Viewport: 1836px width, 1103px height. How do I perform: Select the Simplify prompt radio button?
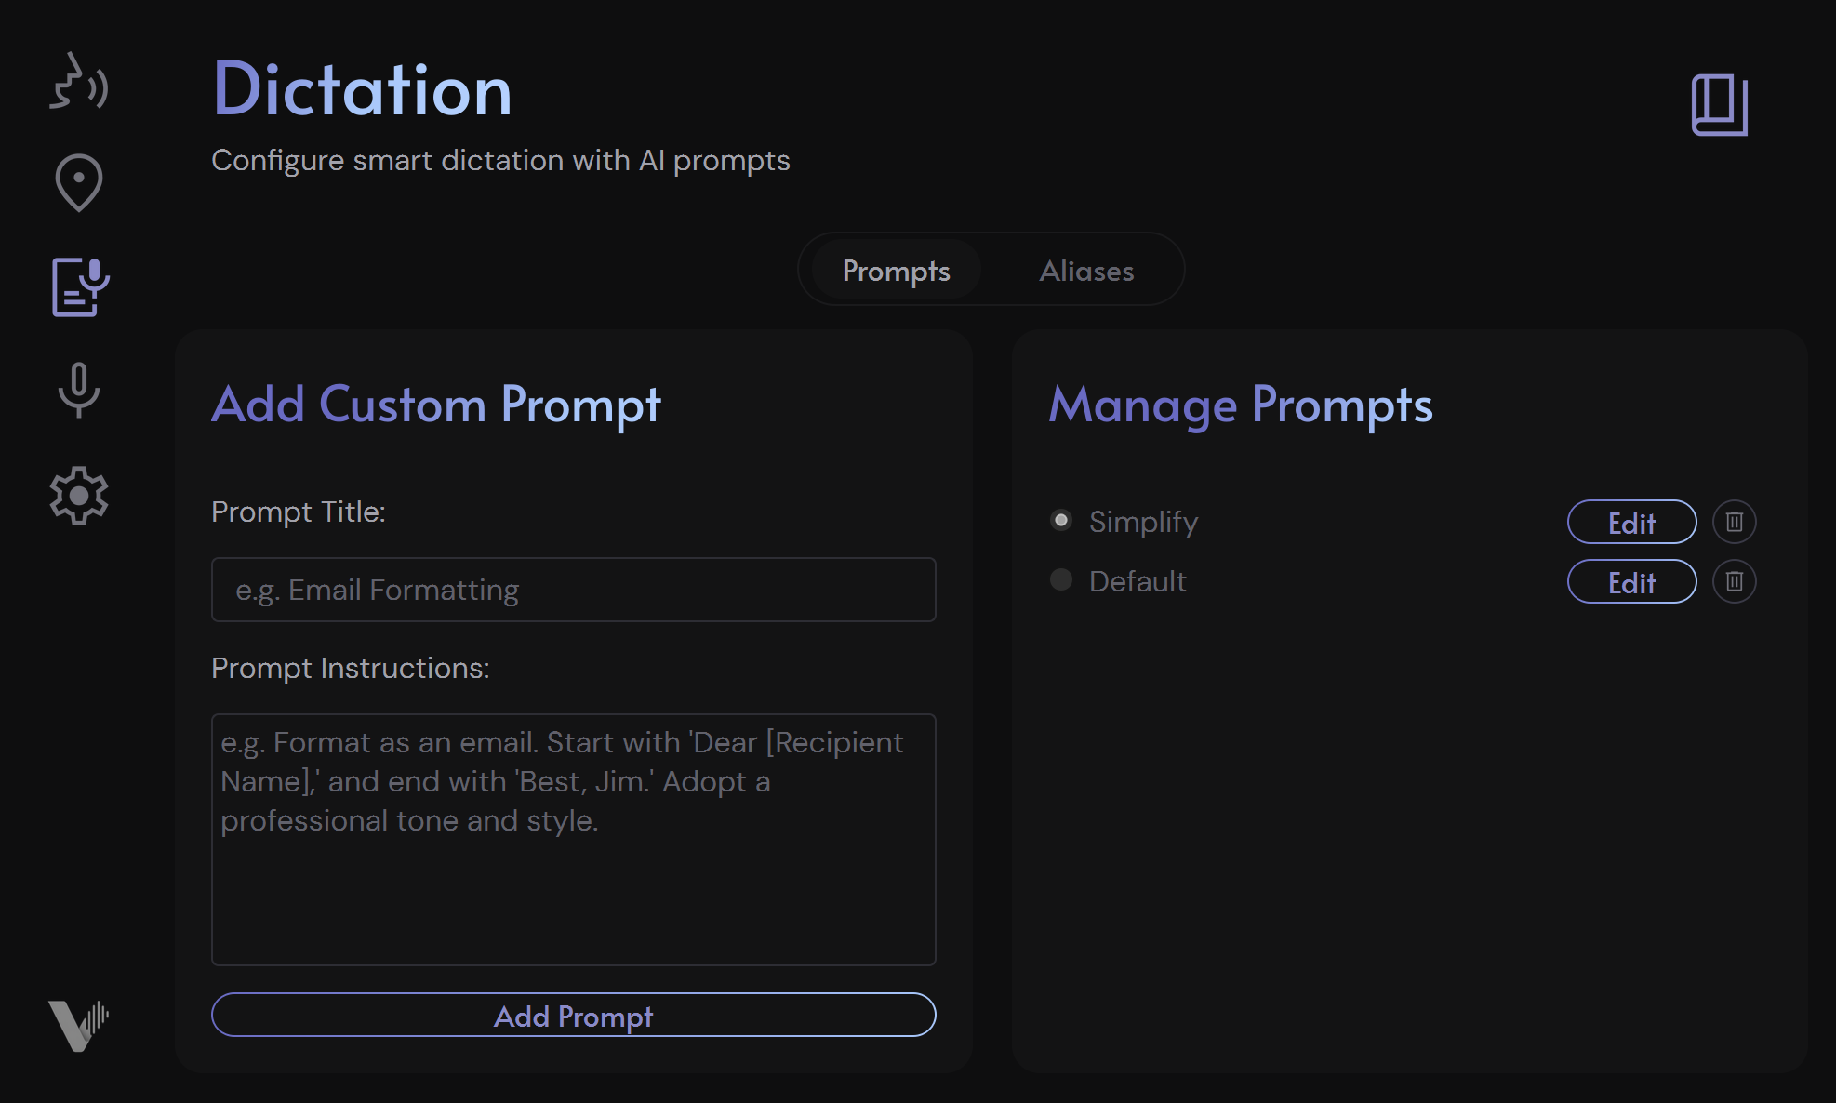[x=1061, y=521]
